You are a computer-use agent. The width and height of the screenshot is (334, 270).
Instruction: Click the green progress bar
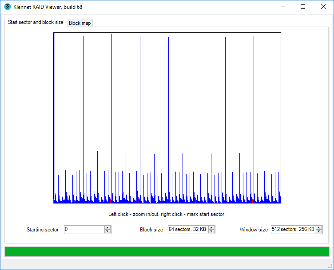[167, 251]
